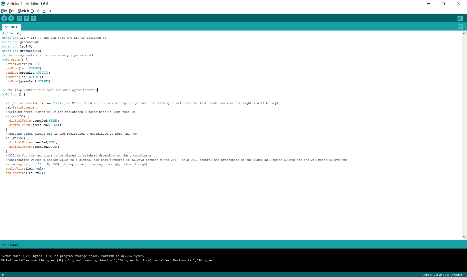
Task: Click the 'Done Saving.' status message
Action: (x=11, y=245)
